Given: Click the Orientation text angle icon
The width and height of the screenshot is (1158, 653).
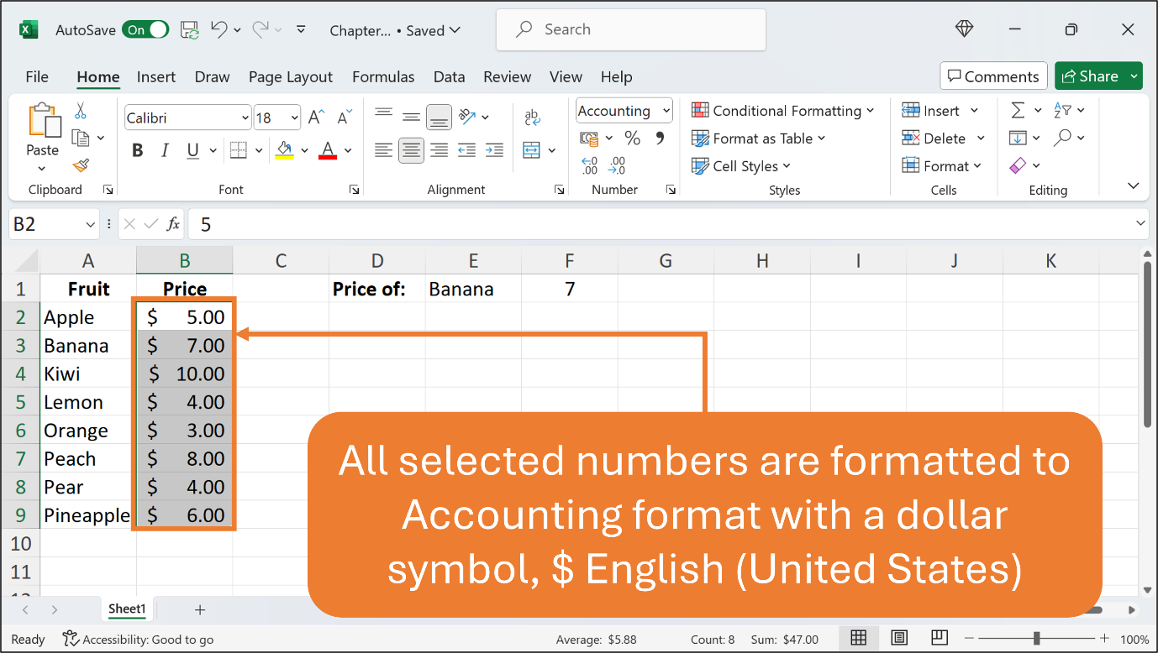Looking at the screenshot, I should click(x=468, y=116).
